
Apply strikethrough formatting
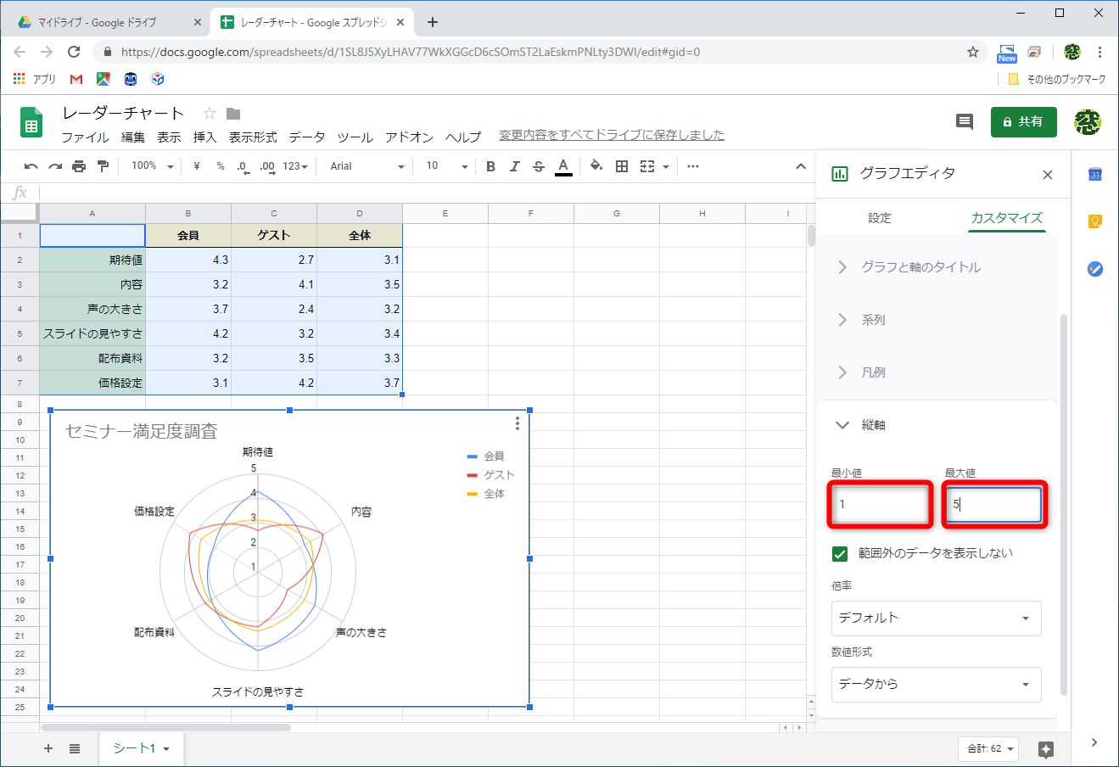coord(538,166)
